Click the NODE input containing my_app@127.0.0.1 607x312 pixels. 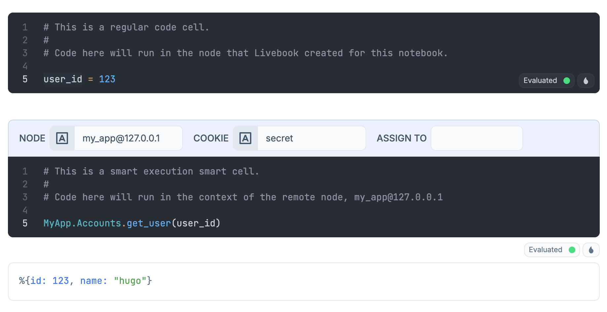click(128, 138)
